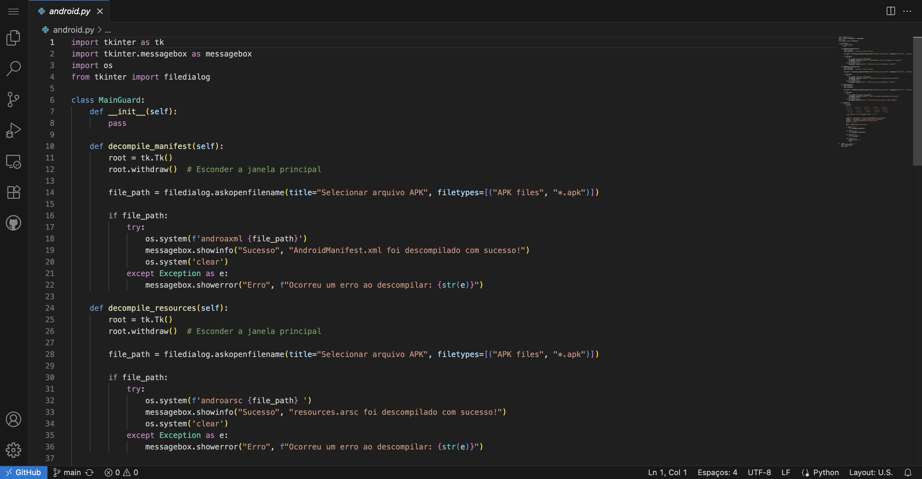Change the Python language mode selector
Viewport: 922px width, 479px height.
coord(826,472)
